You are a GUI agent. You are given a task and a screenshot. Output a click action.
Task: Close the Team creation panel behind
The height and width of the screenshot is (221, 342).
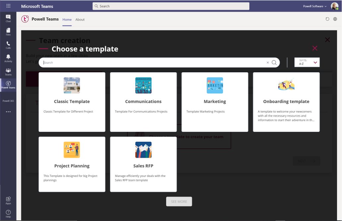tap(327, 40)
